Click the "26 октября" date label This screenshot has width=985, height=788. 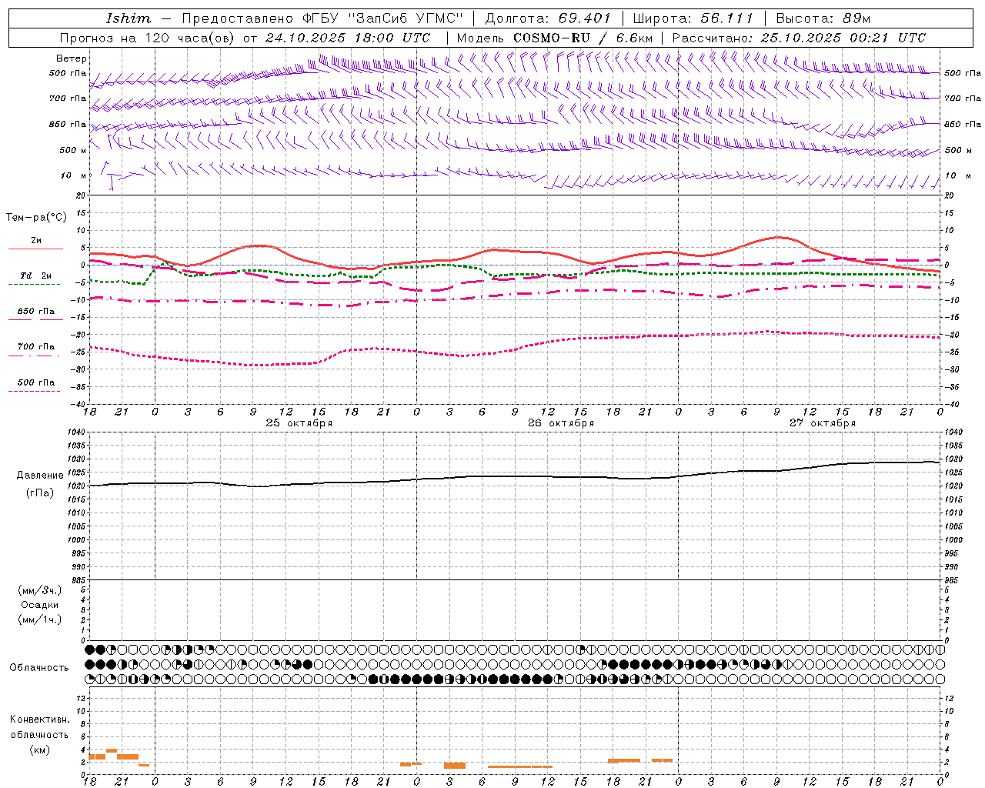561,423
